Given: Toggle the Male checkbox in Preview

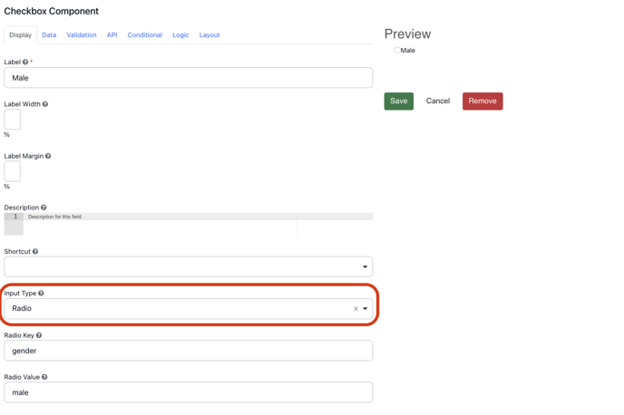Looking at the screenshot, I should tap(396, 51).
